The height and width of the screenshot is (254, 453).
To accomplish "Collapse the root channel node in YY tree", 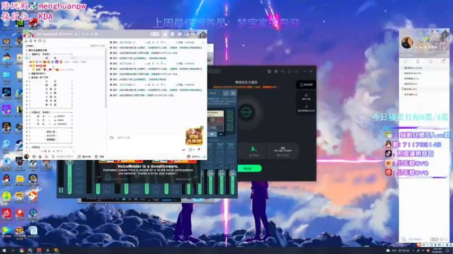I will [x=27, y=50].
